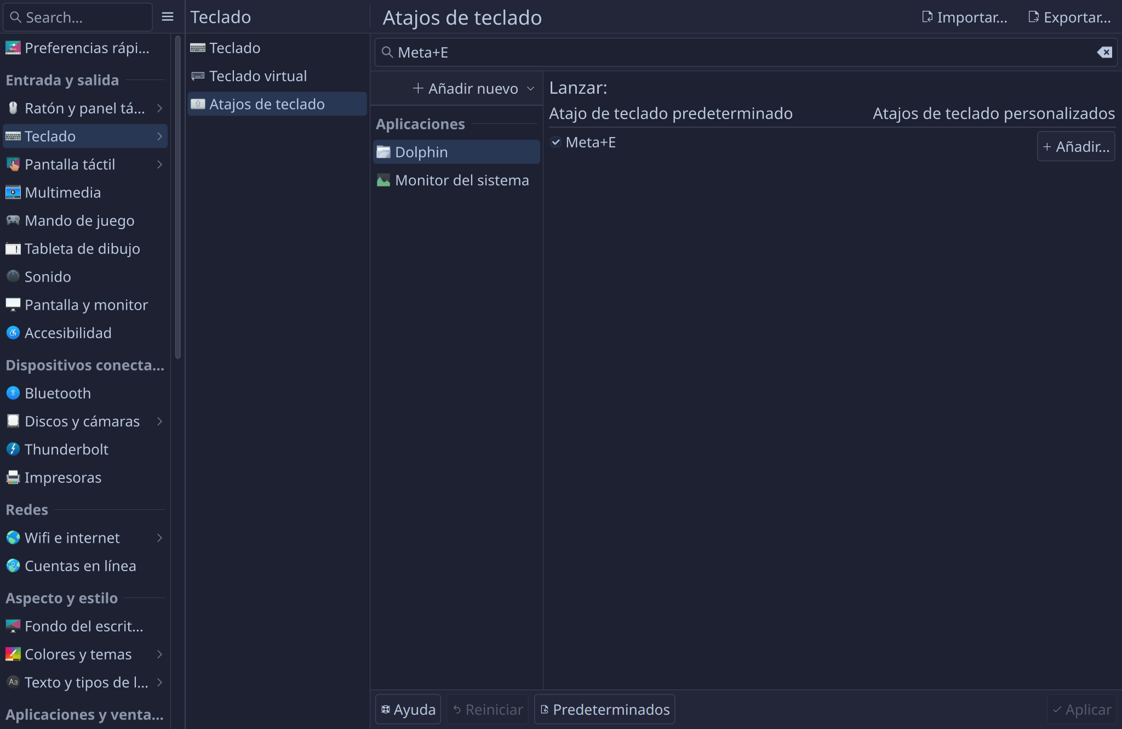Viewport: 1122px width, 729px height.
Task: Click the Predeterminados button
Action: click(604, 709)
